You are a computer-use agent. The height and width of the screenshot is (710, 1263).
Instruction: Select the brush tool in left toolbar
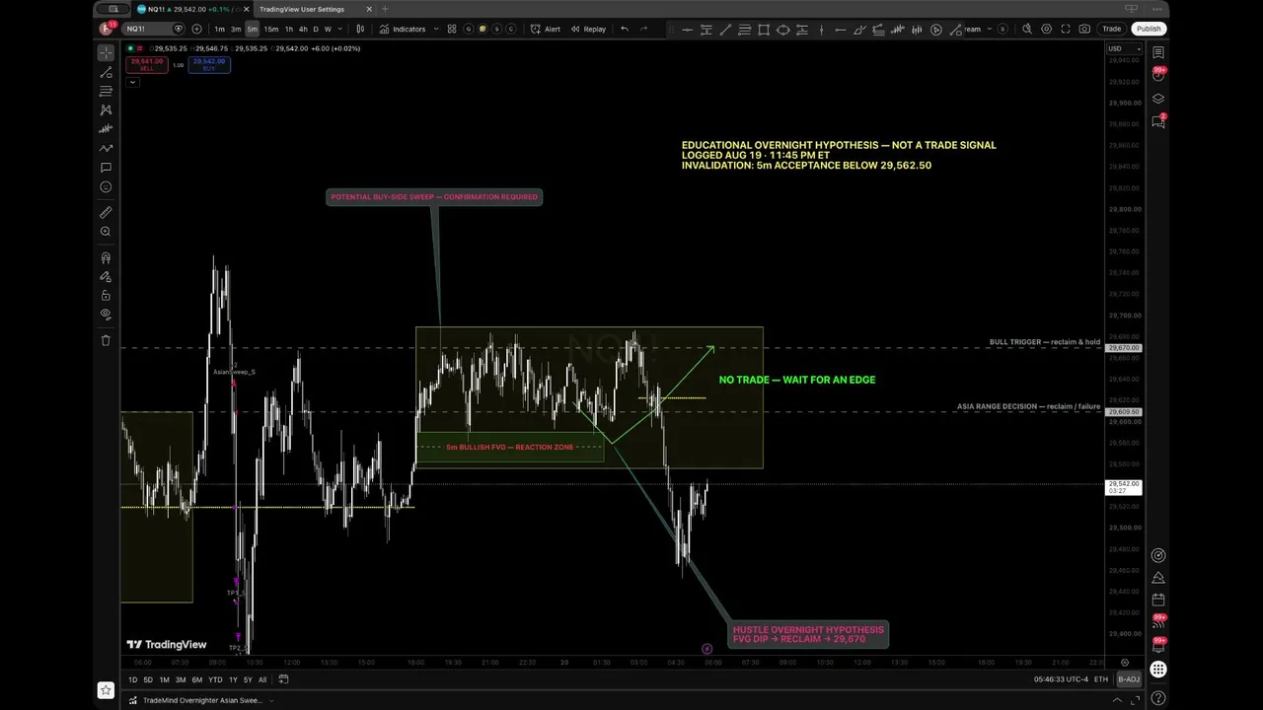tap(106, 148)
